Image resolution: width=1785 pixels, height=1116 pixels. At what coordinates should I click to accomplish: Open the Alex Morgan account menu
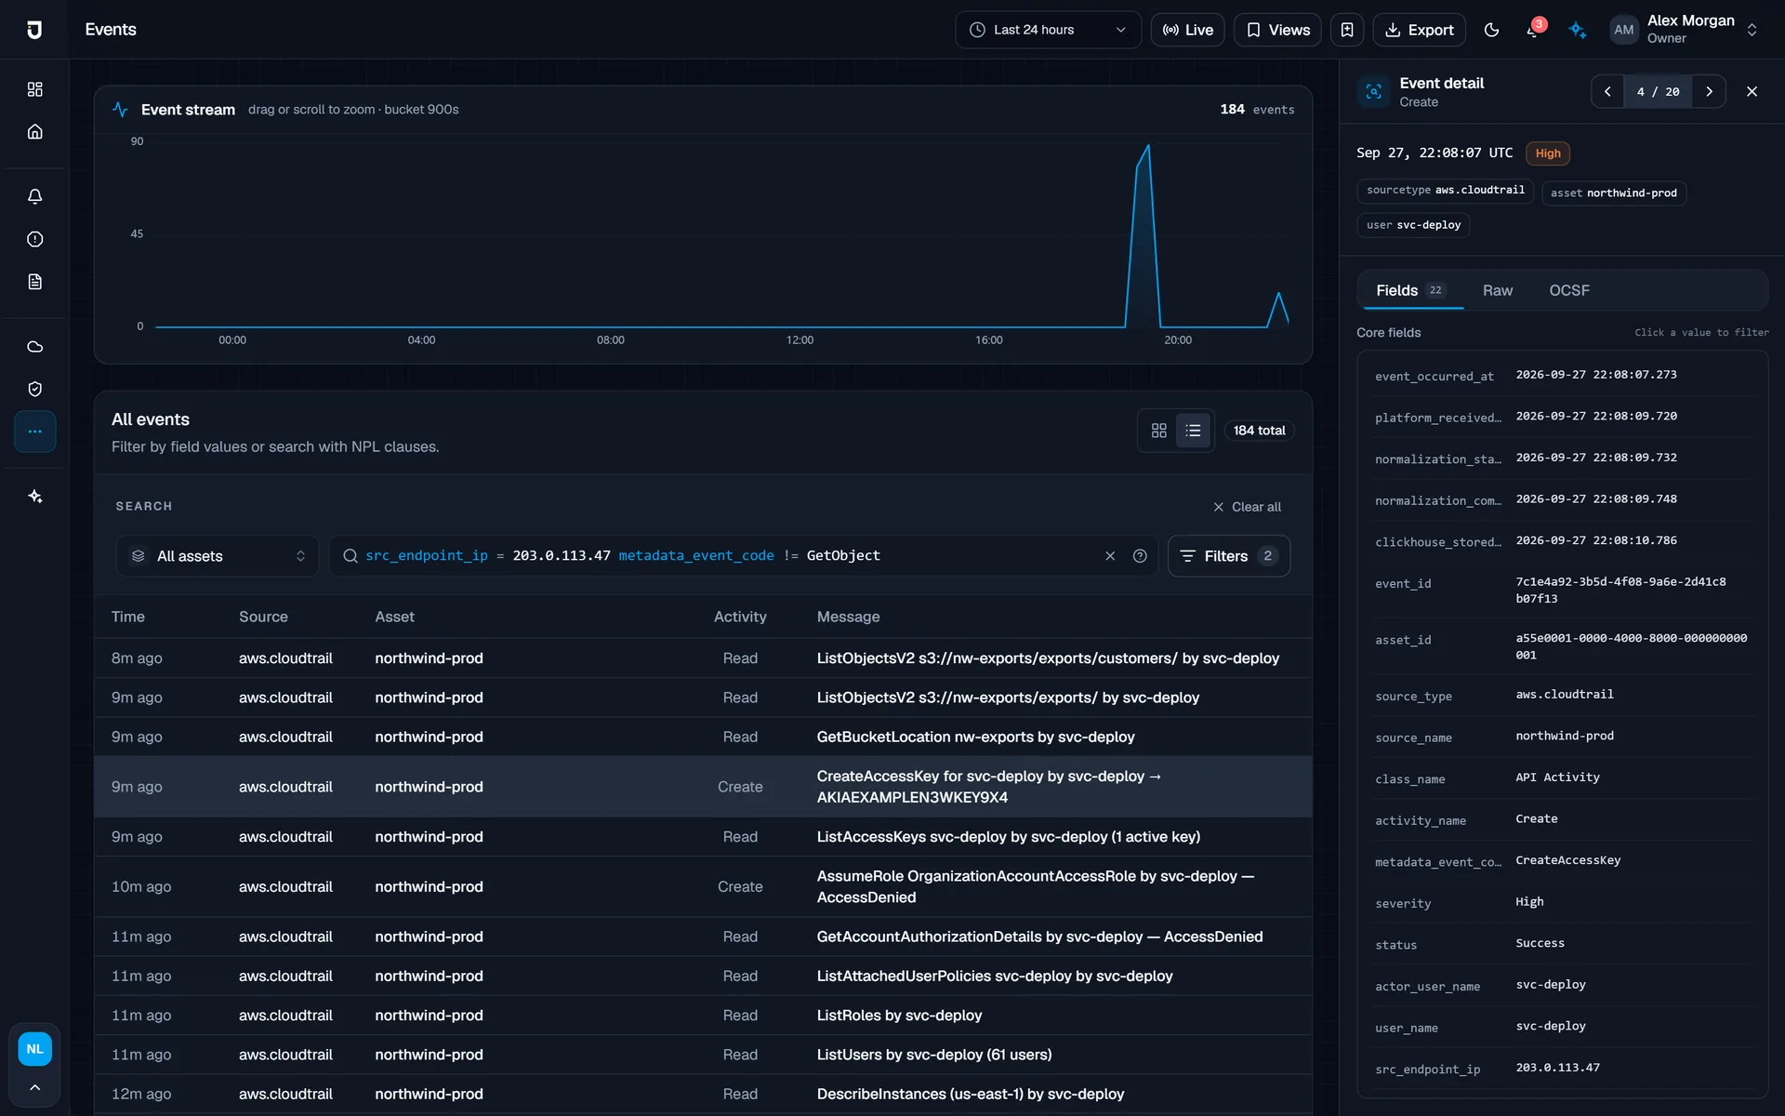coord(1685,30)
